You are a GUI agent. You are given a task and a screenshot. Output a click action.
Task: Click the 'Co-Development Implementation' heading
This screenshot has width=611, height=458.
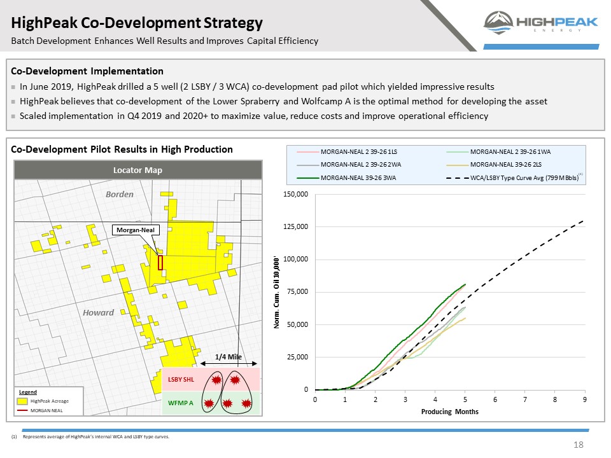[x=87, y=71]
